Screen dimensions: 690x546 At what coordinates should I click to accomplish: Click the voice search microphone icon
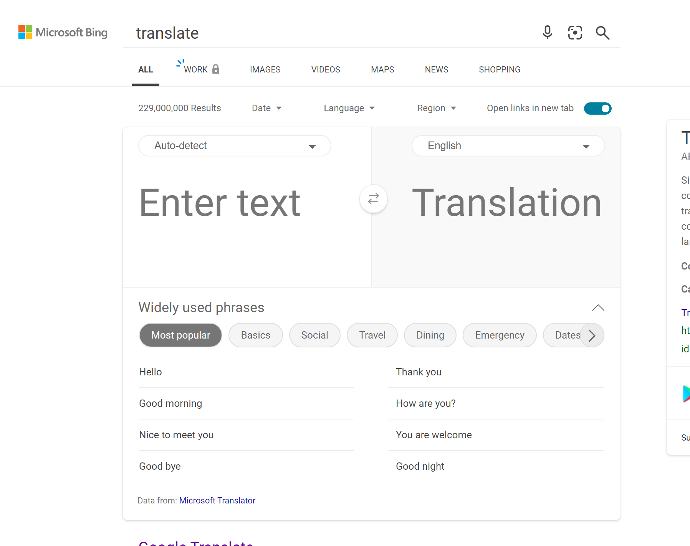tap(547, 33)
